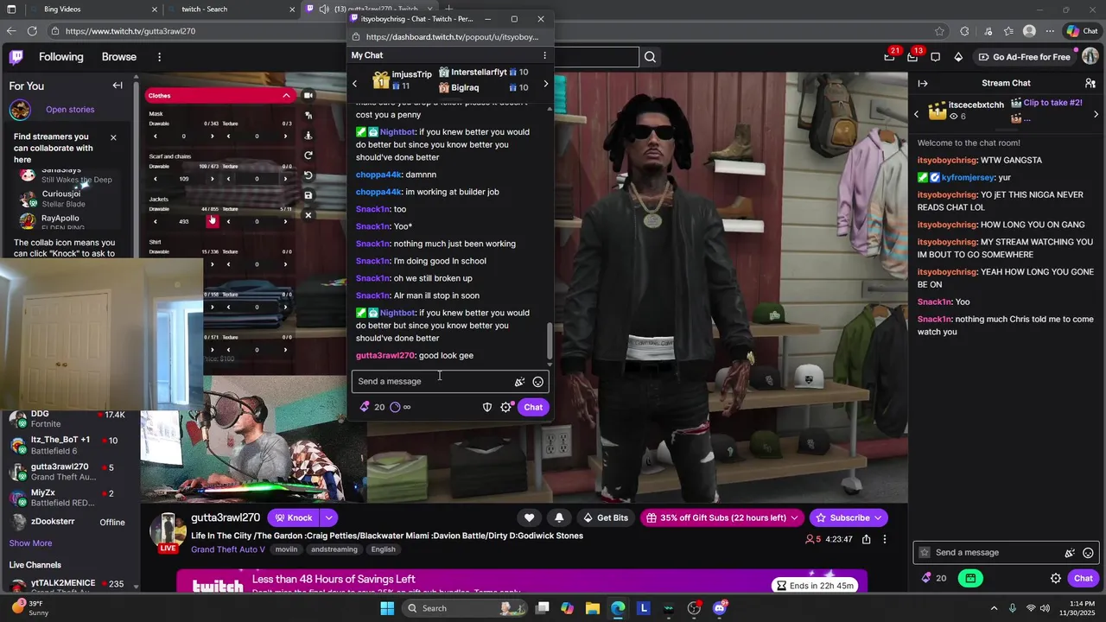Show hidden system tray icons
Viewport: 1106px width, 622px height.
994,608
